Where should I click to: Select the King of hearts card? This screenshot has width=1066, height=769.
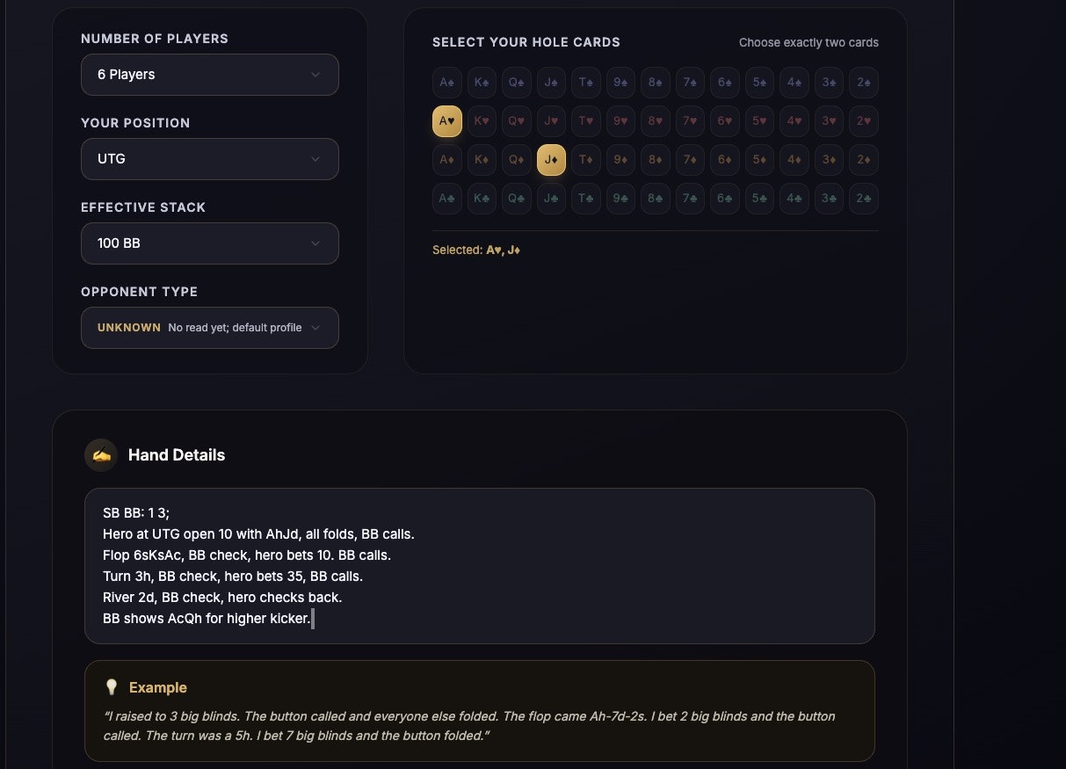[x=482, y=121]
